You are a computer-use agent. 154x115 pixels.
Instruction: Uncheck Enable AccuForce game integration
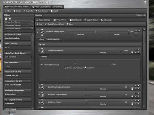point(65,68)
